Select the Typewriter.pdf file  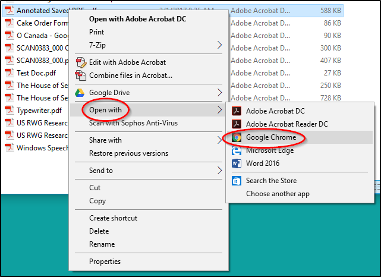click(x=39, y=111)
